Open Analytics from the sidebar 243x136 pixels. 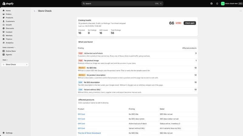coord(10,43)
